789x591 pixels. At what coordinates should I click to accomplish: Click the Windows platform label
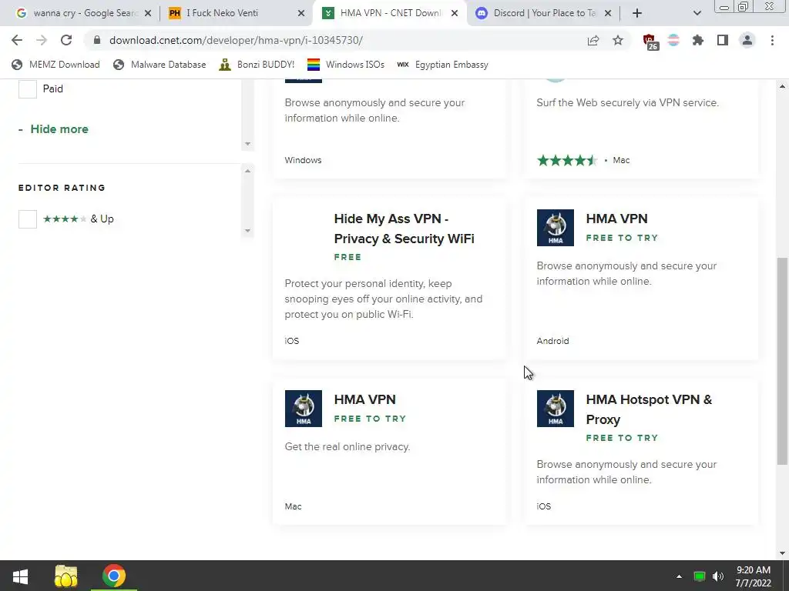(303, 160)
